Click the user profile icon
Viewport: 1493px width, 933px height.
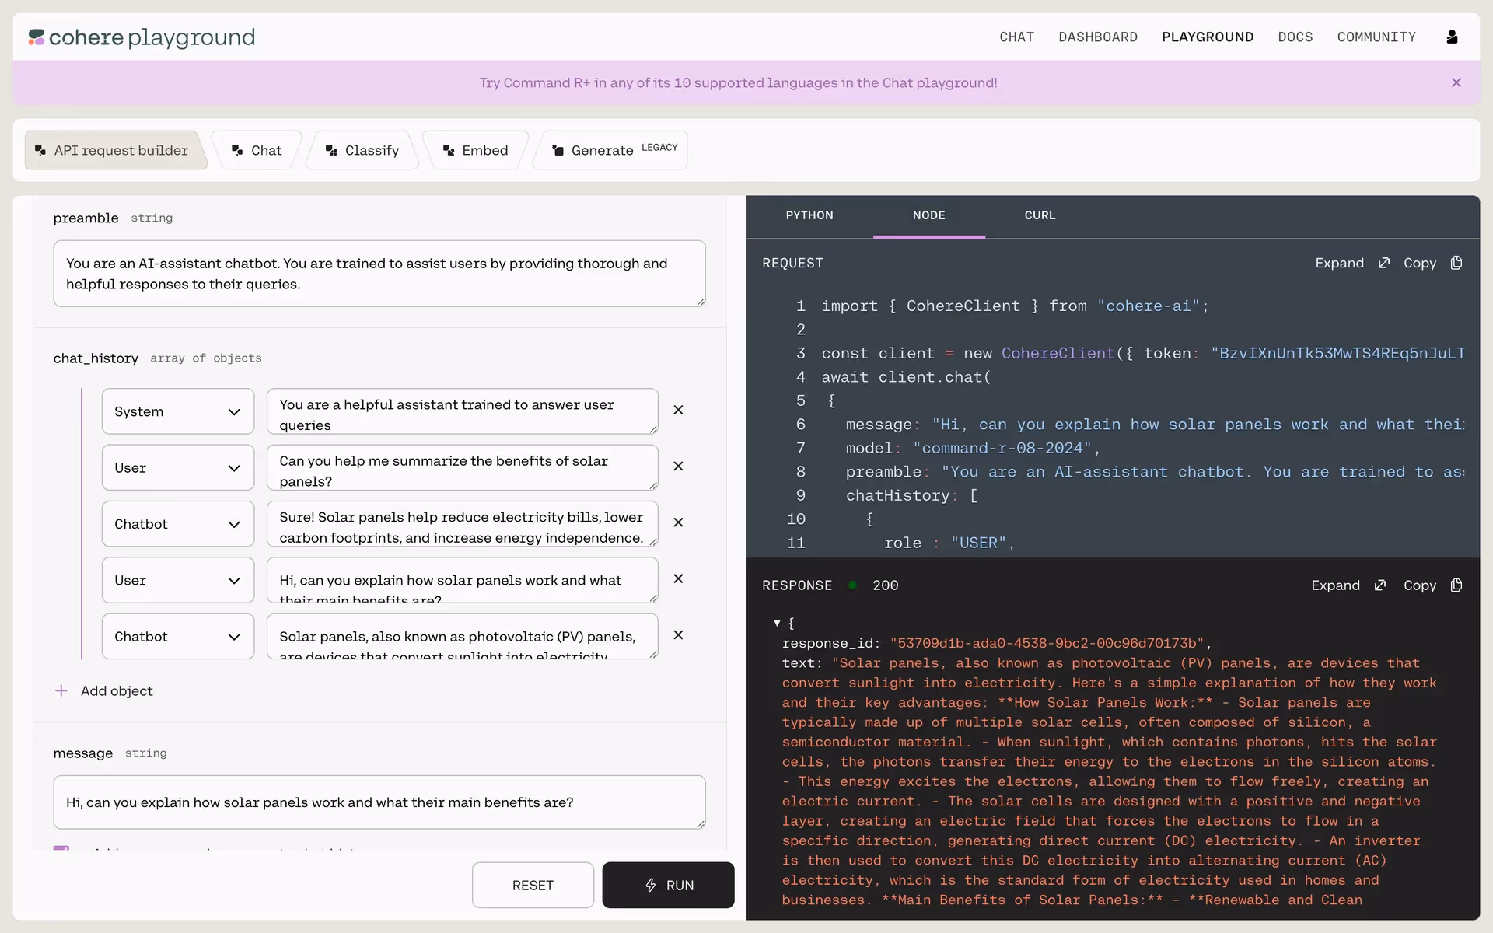click(1452, 37)
